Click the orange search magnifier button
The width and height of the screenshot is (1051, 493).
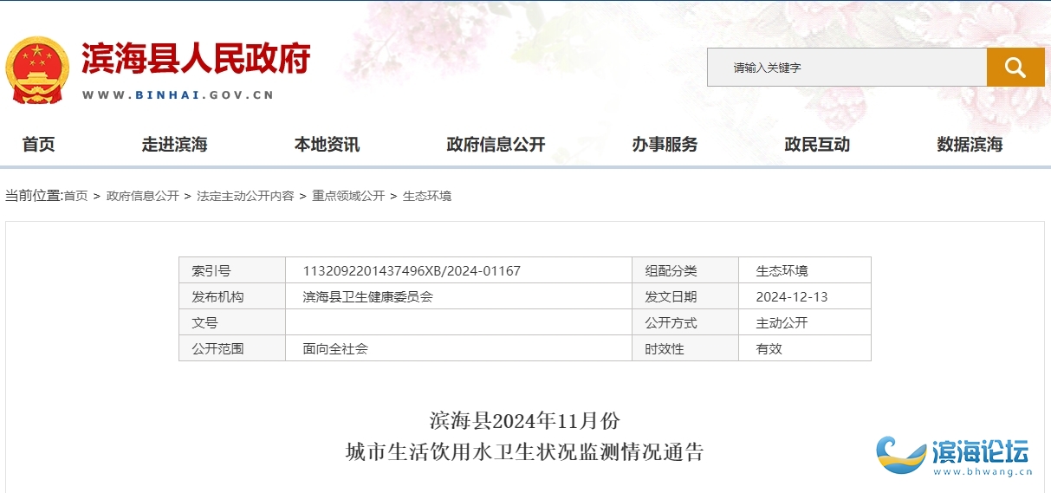click(x=1015, y=67)
